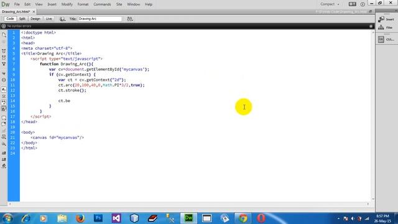The width and height of the screenshot is (398, 224).
Task: Click the Title input field
Action: [x=99, y=19]
